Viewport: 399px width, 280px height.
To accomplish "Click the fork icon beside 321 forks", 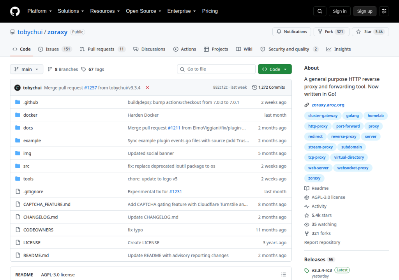I will (307, 233).
